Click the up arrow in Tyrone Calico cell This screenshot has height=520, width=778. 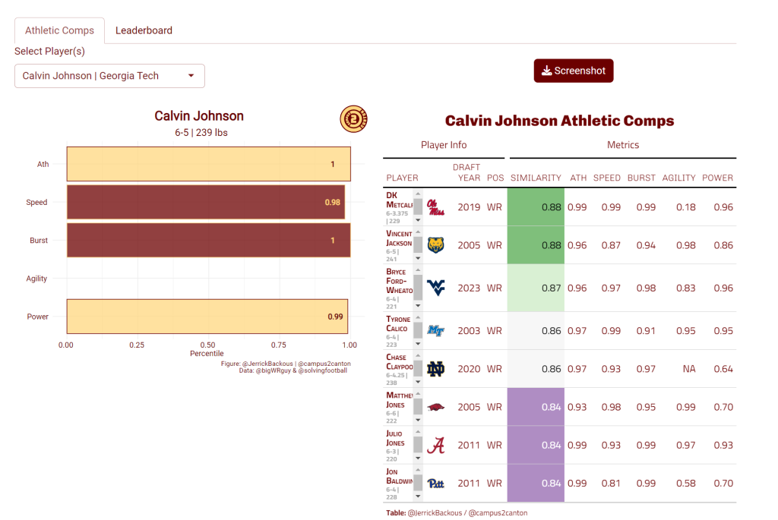(x=418, y=317)
